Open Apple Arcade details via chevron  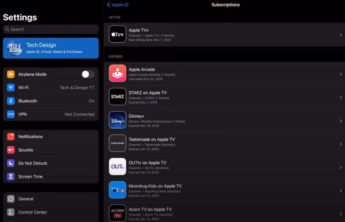click(341, 74)
